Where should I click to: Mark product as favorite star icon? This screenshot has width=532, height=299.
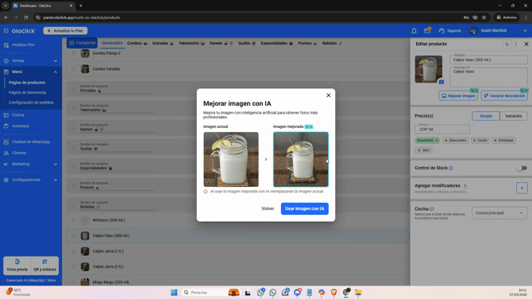pos(507,45)
